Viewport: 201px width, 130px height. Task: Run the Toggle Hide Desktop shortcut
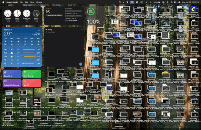click(12, 83)
